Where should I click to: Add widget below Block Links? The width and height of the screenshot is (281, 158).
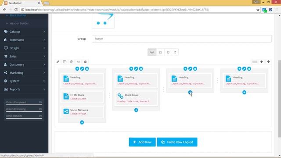(136, 110)
